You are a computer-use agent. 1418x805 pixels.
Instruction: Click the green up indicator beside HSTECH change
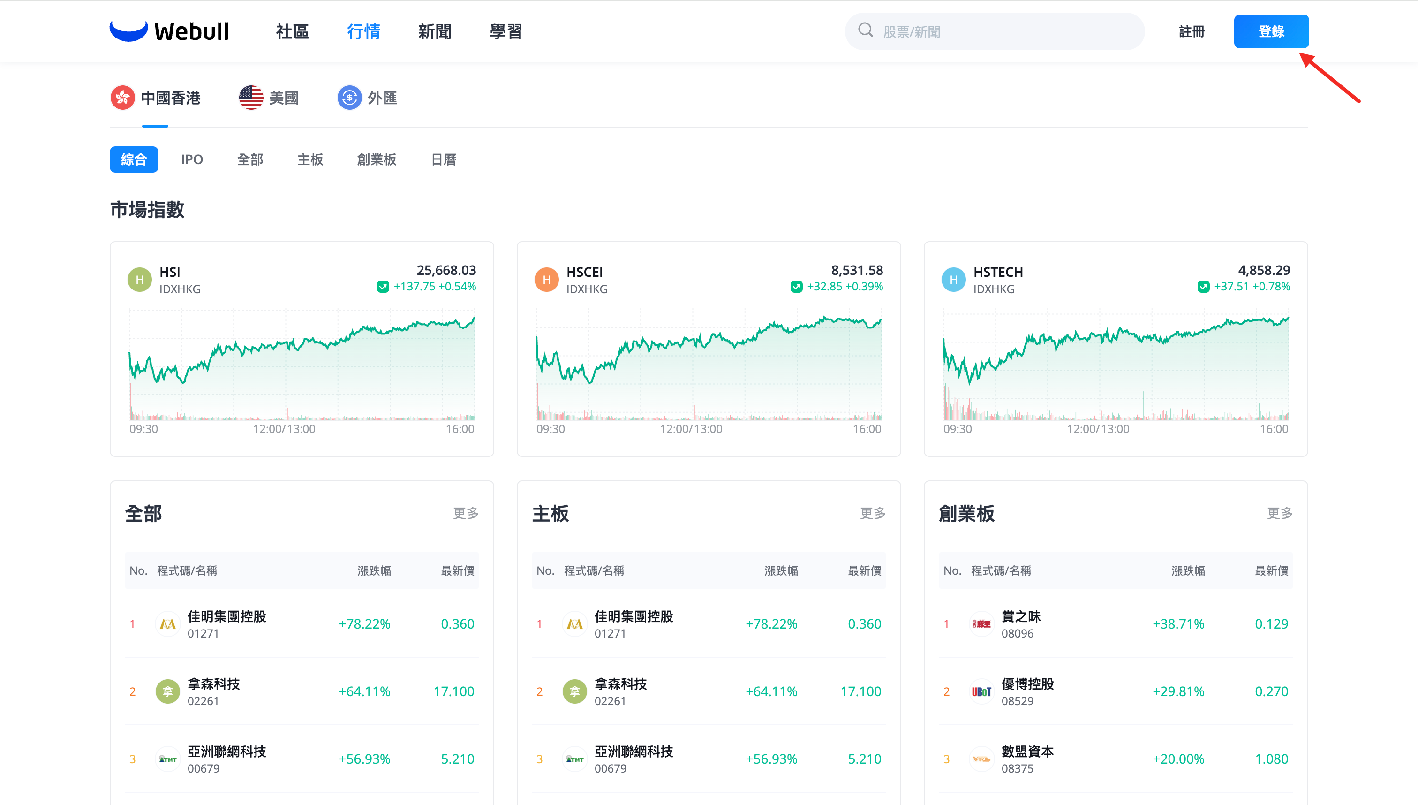pyautogui.click(x=1203, y=286)
